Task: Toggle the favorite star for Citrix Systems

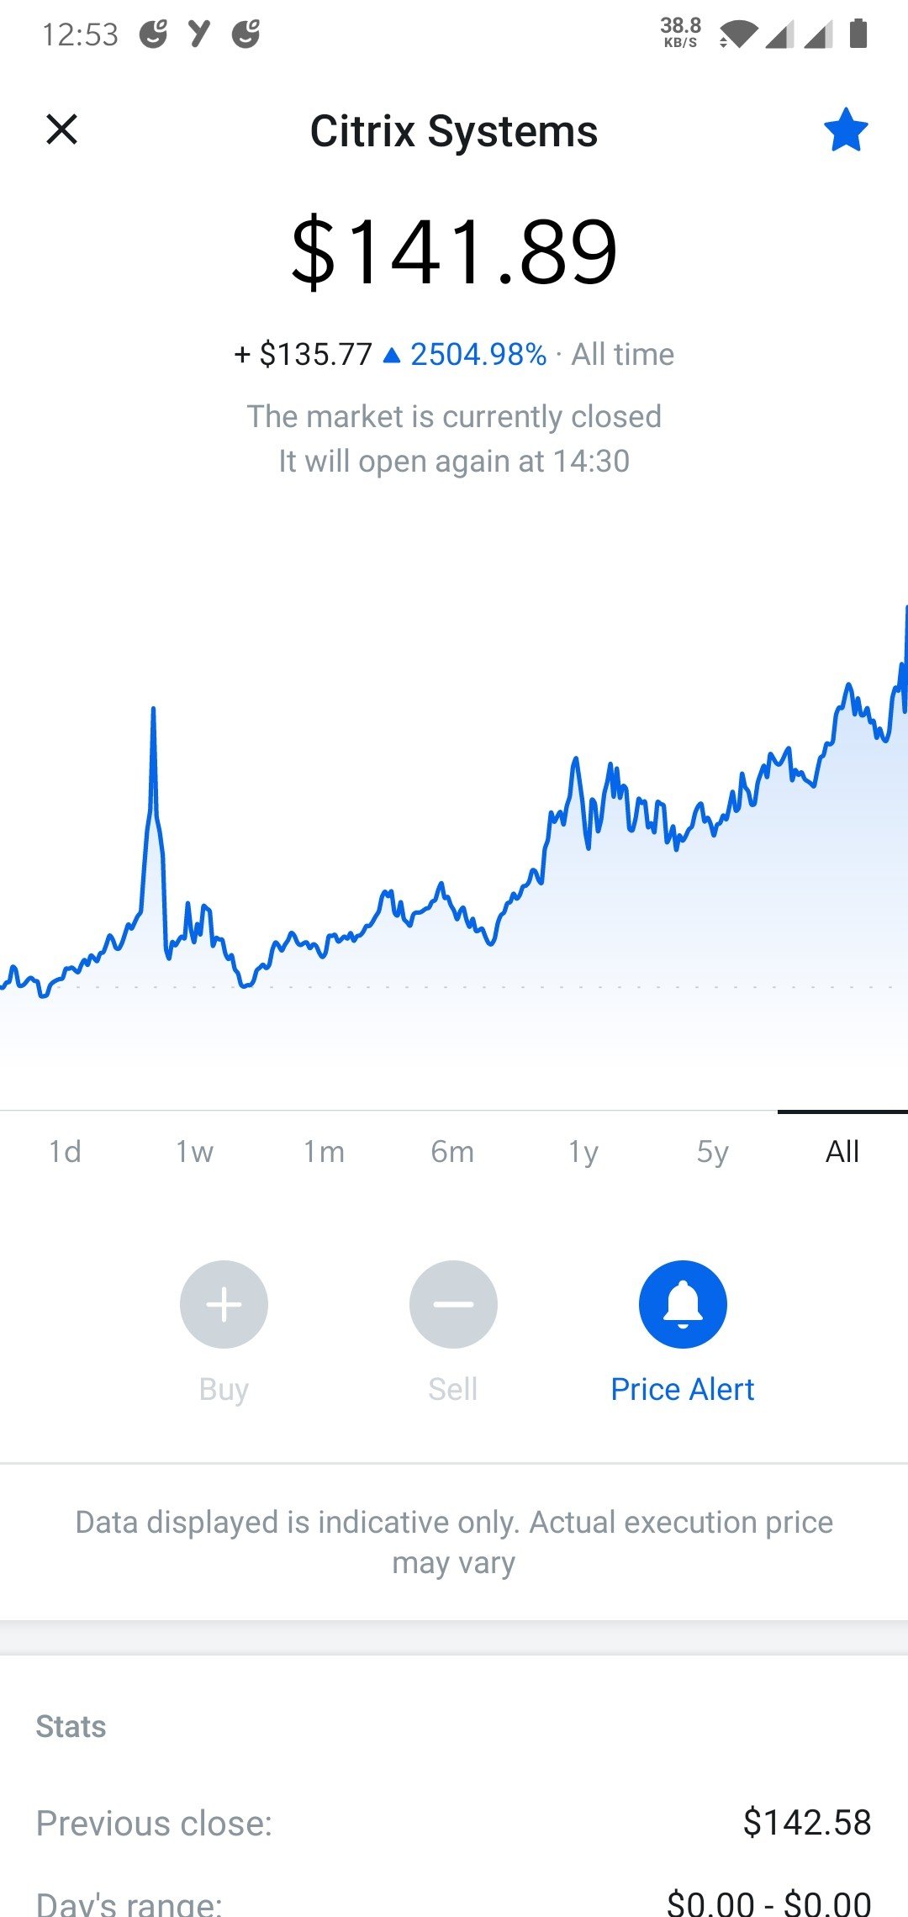Action: click(845, 129)
